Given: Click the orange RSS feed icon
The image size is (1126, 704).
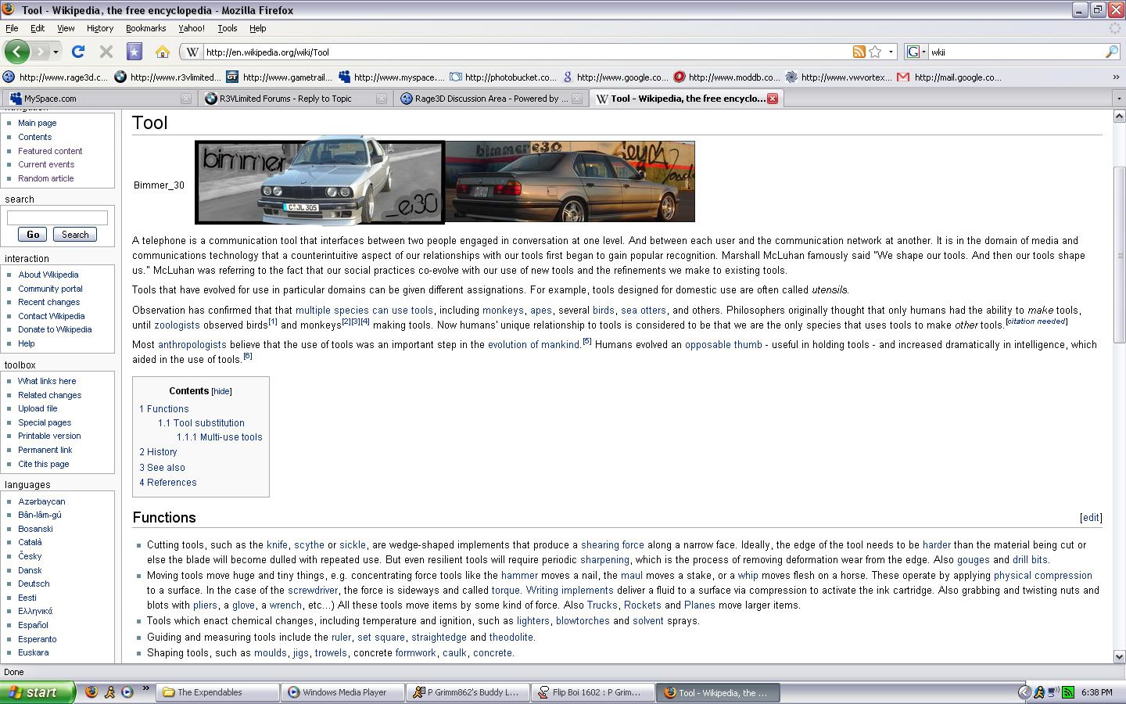Looking at the screenshot, I should tap(859, 52).
